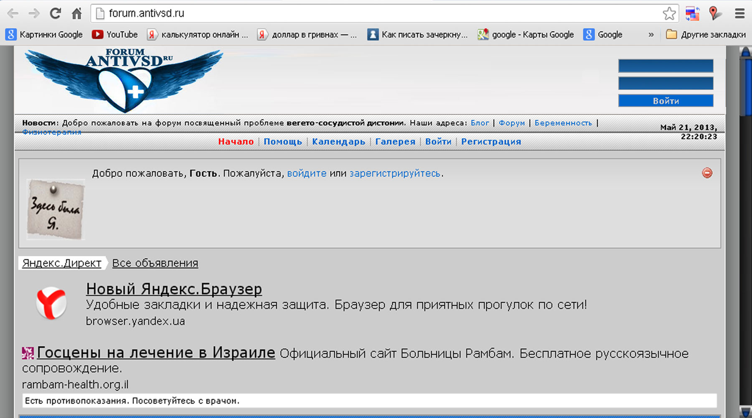
Task: Open the Новый Яндекс.Браузер ad headline
Action: tap(174, 289)
